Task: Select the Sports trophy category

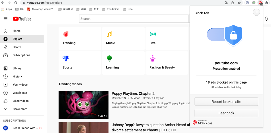Action: click(x=80, y=63)
